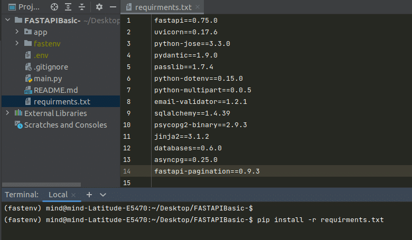Click the Expand All icon in Project toolbar
The image size is (412, 240).
click(x=68, y=7)
